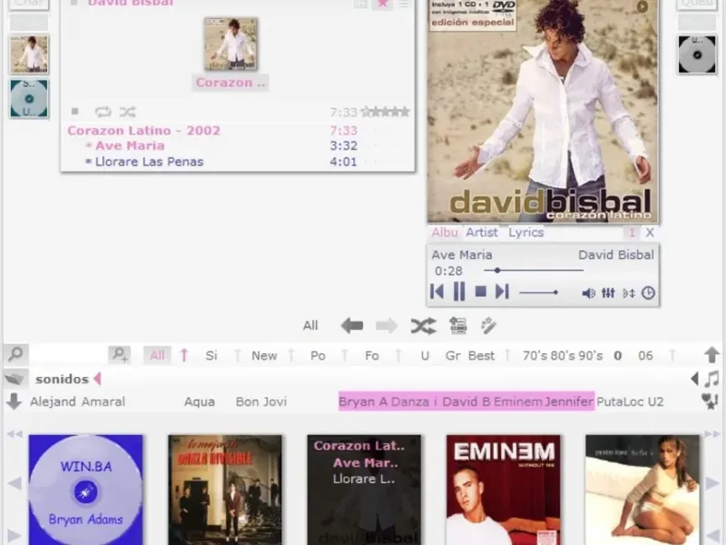The image size is (726, 545).
Task: Select artist Eminem in highlighted list
Action: click(x=517, y=401)
